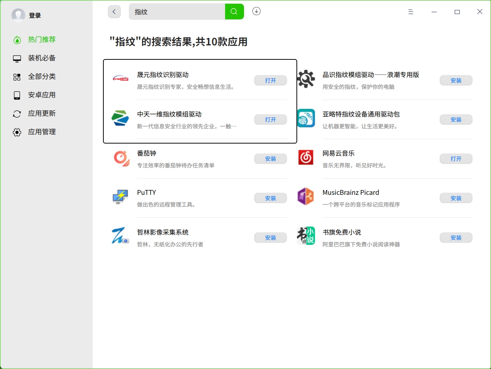491x369 pixels.
Task: Click the 应用更新 refresh icon
Action: [x=17, y=114]
